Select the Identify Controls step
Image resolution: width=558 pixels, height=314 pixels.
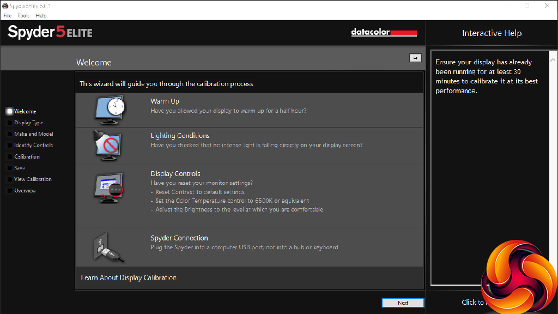pyautogui.click(x=30, y=145)
